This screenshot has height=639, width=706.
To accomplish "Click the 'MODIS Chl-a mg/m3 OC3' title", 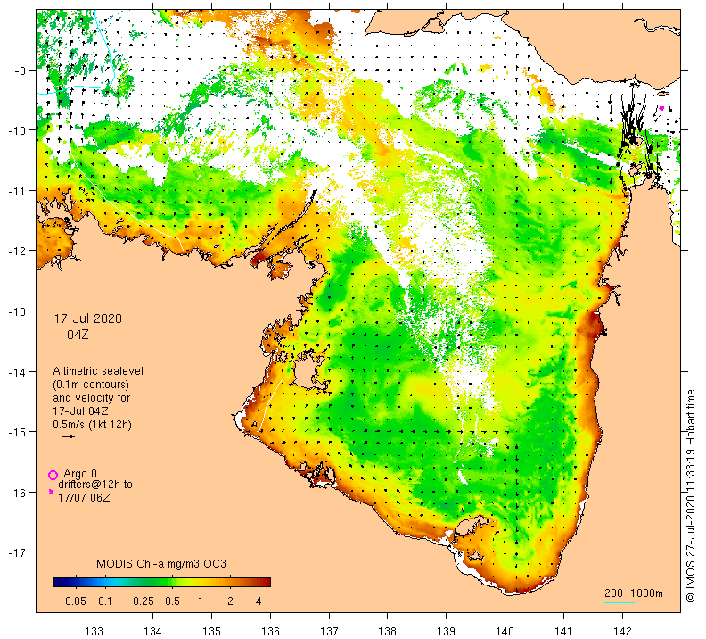I will [x=161, y=564].
